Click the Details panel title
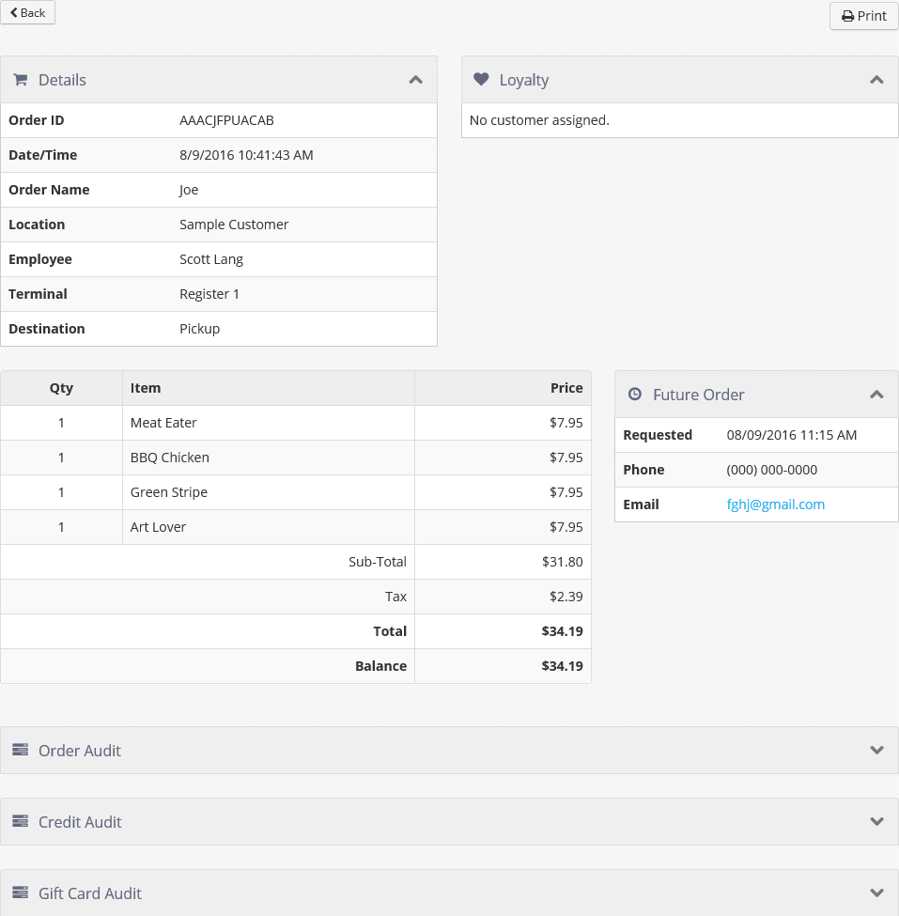Viewport: 899px width, 916px height. 62,80
